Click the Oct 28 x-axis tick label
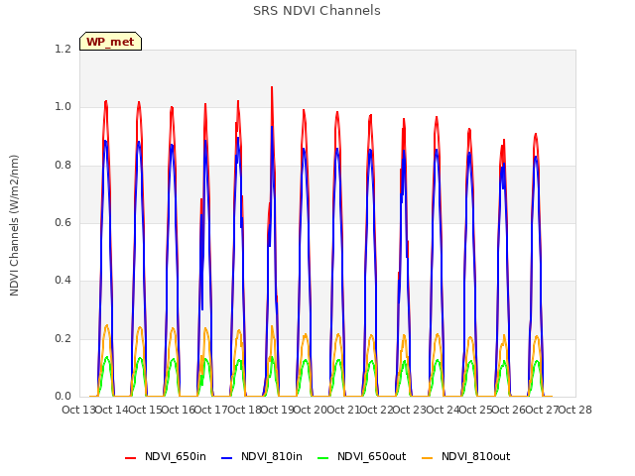 [575, 410]
